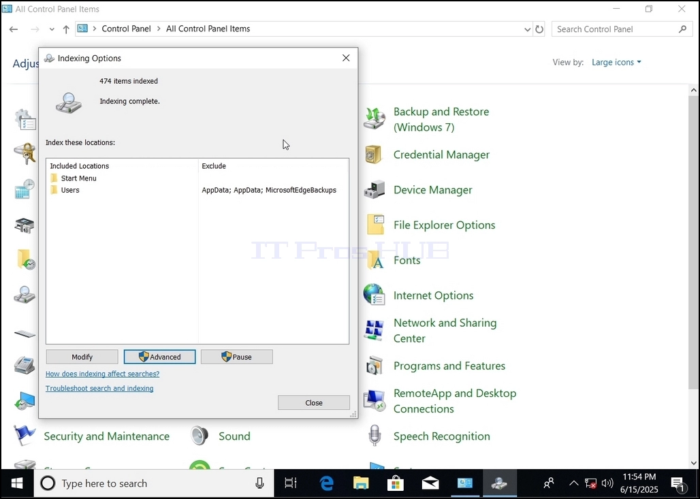Open the Security and Maintenance flag icon
The height and width of the screenshot is (499, 700).
24,436
